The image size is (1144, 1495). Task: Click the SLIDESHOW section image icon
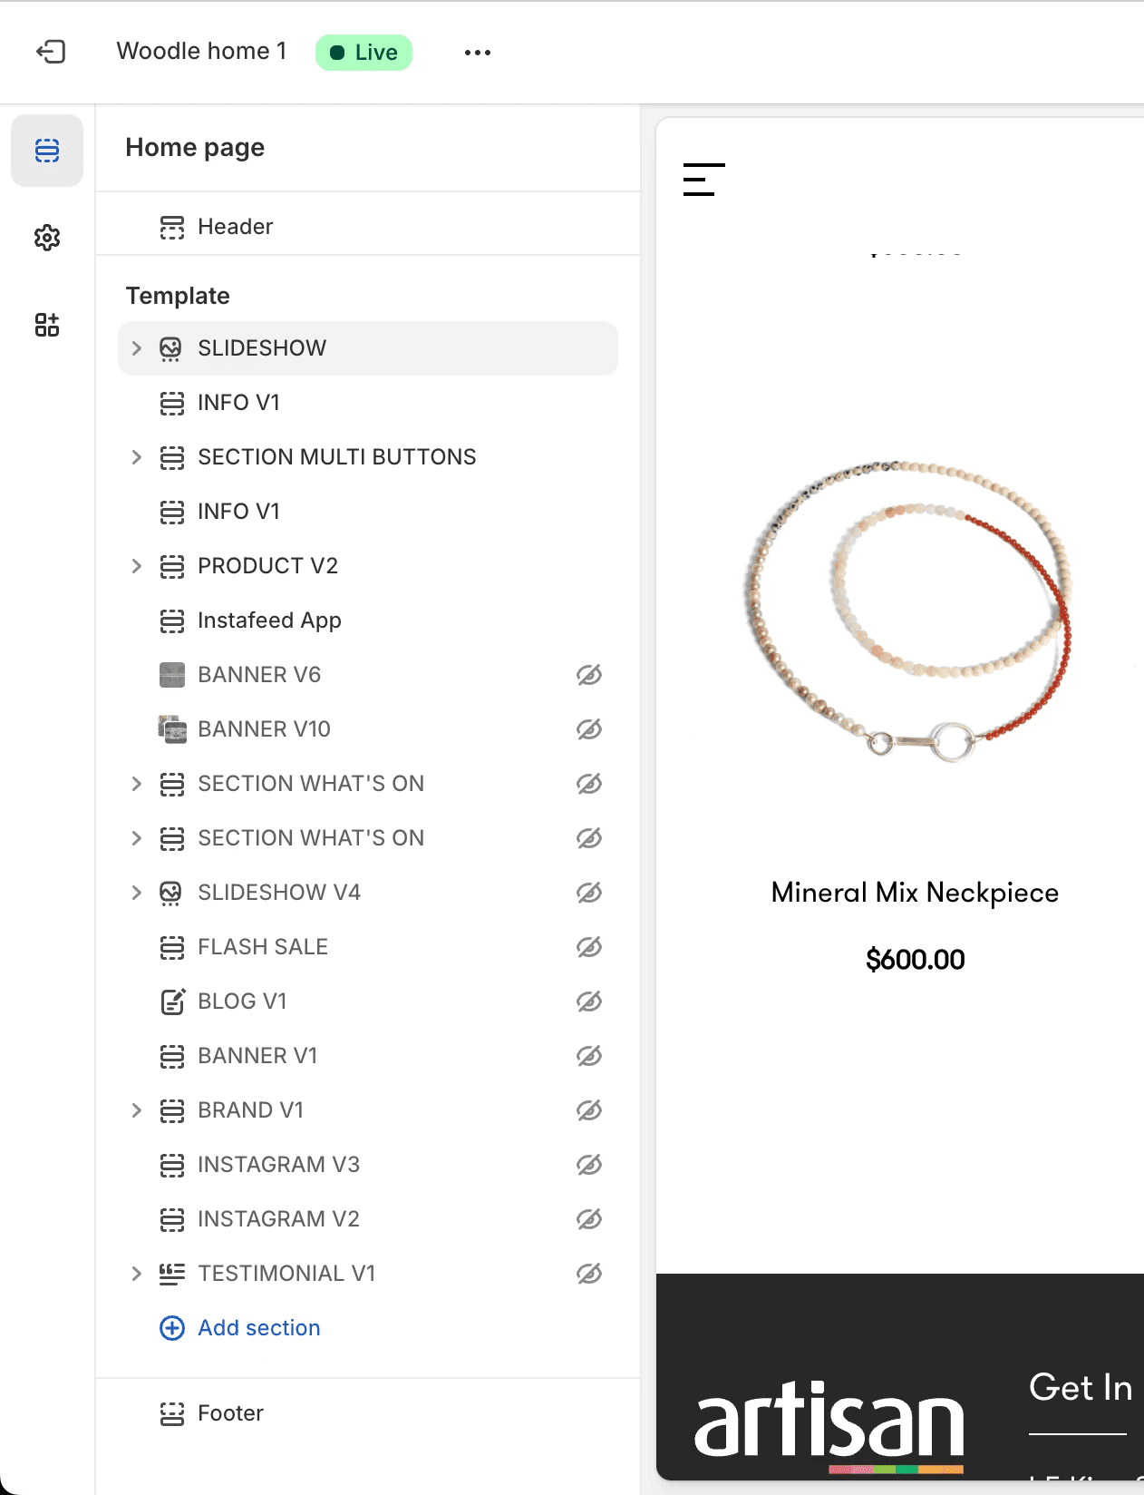pyautogui.click(x=170, y=348)
